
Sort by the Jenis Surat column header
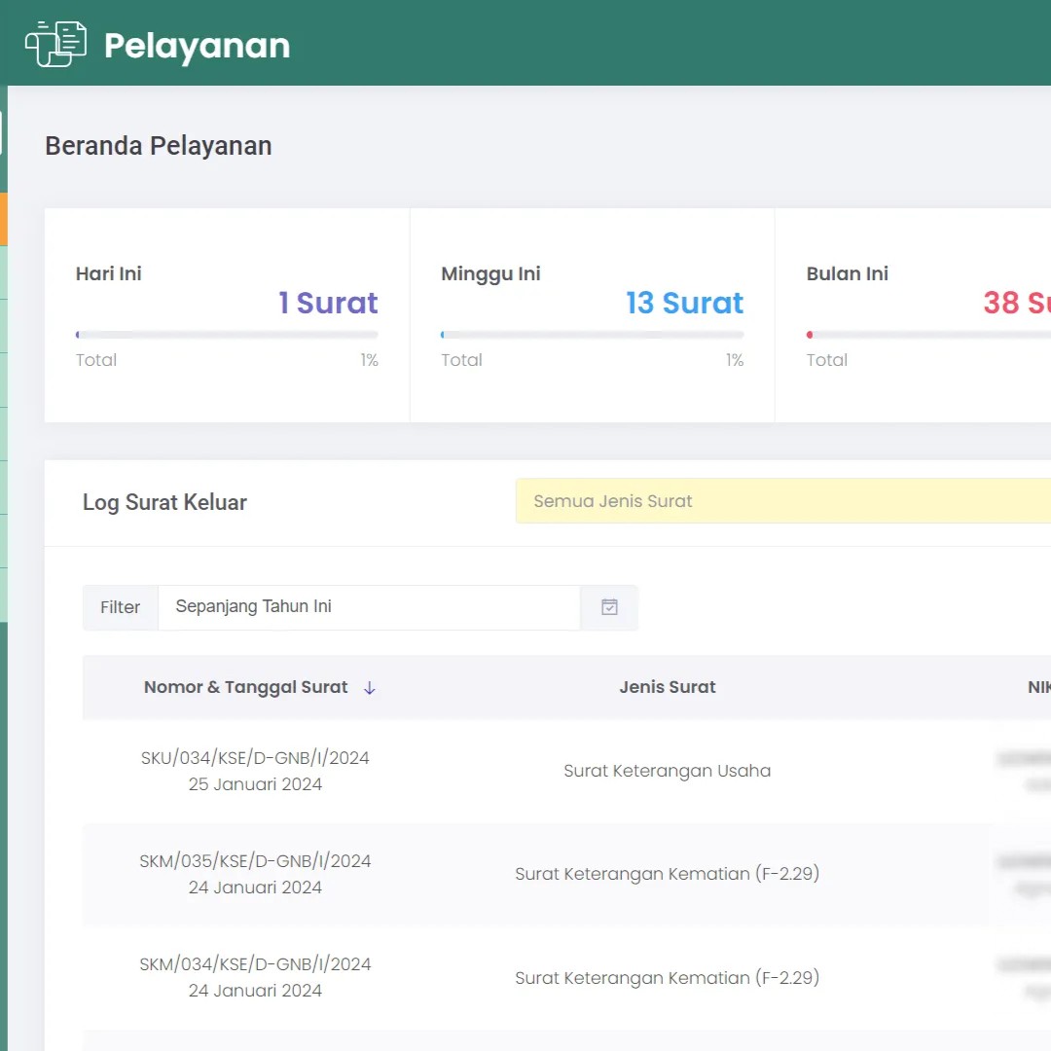click(x=667, y=687)
